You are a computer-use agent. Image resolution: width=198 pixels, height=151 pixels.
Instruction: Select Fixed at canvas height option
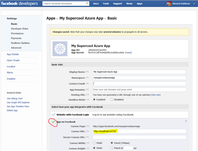coord(112,148)
